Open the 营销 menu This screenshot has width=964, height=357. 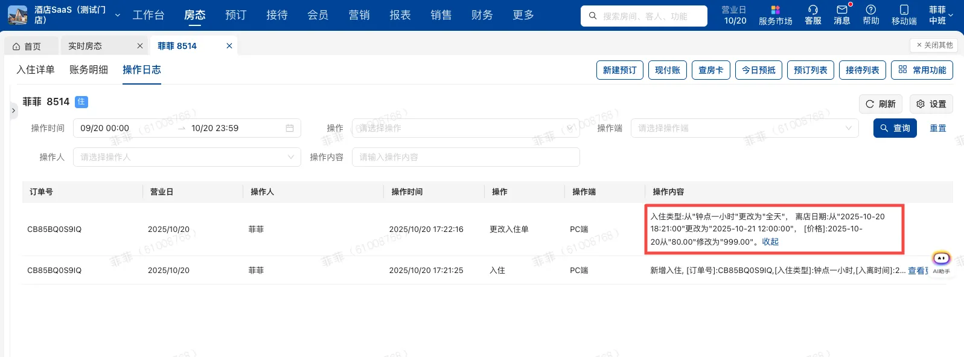(359, 15)
